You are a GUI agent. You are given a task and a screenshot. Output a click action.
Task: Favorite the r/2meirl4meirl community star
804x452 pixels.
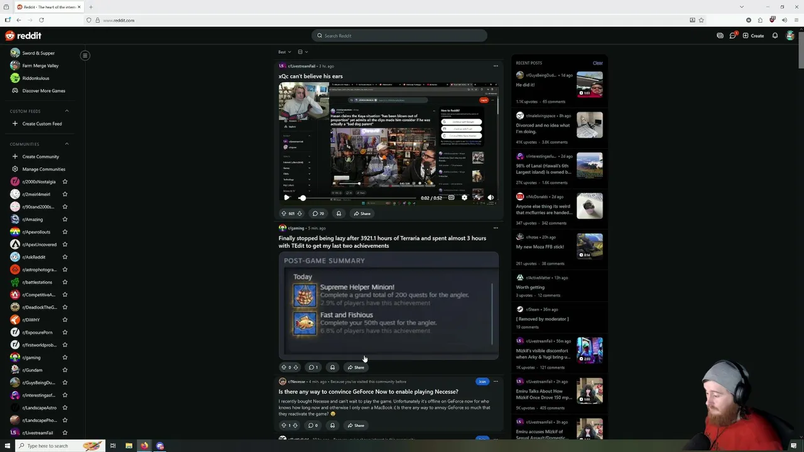click(65, 194)
